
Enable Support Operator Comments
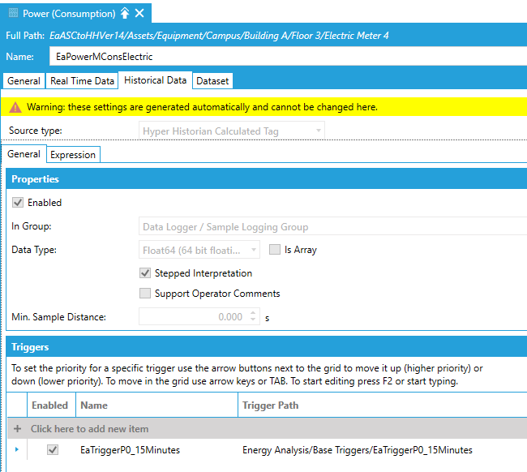[x=145, y=294]
